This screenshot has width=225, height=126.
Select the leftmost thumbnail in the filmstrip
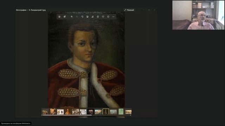coord(45,112)
